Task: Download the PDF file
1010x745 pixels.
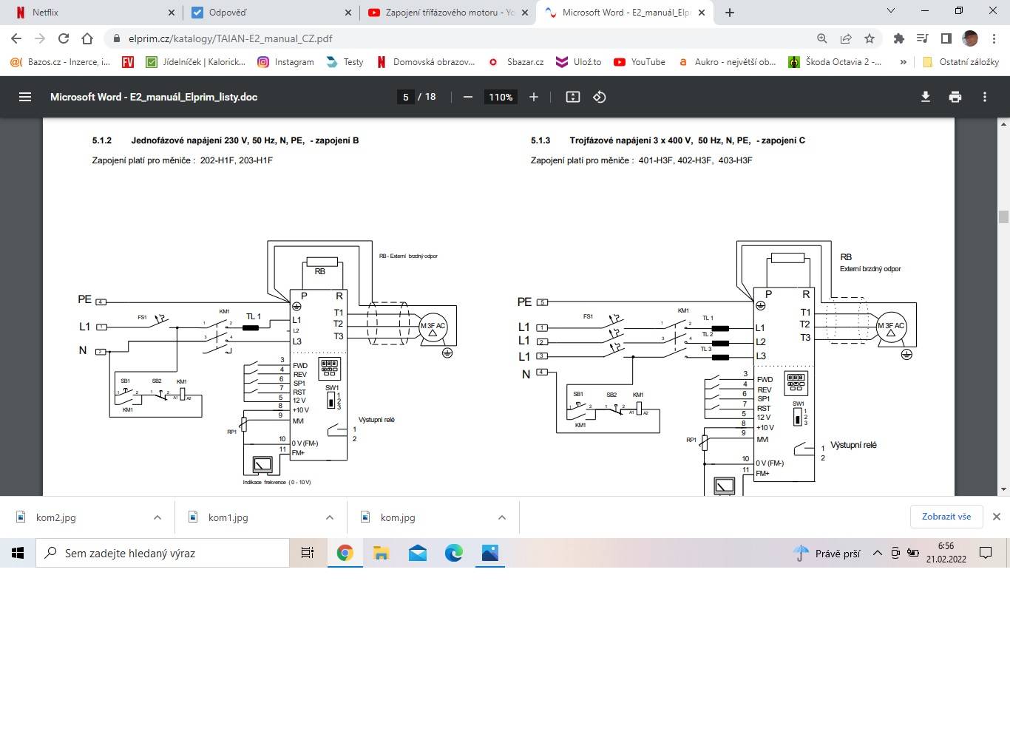Action: pyautogui.click(x=926, y=97)
